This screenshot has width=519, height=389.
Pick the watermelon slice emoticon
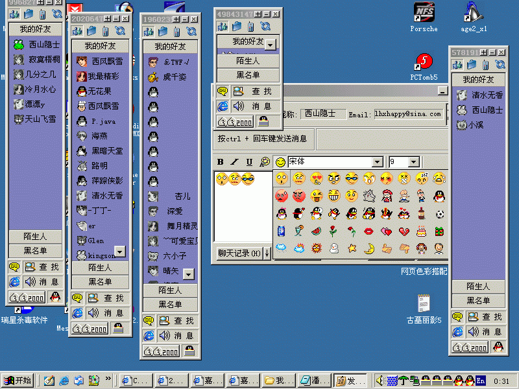[x=316, y=231]
